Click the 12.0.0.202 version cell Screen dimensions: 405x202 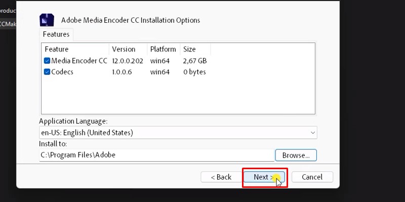pos(128,61)
